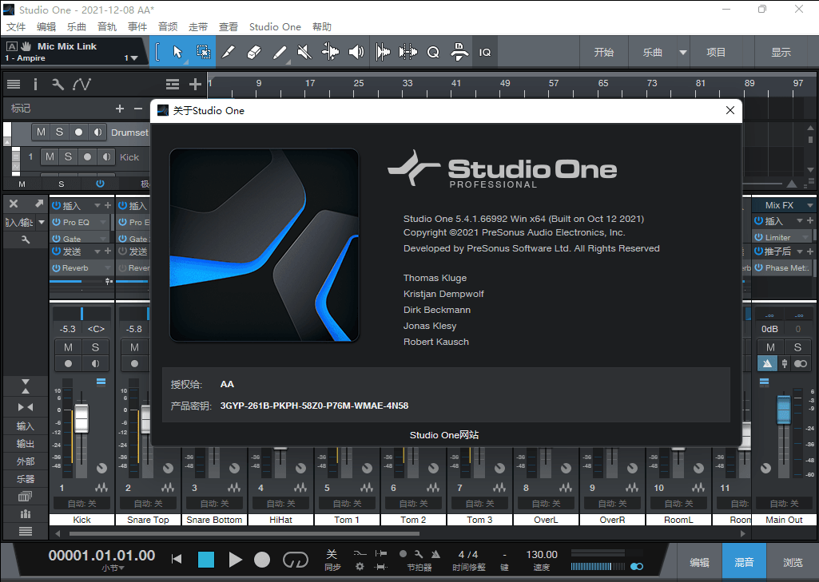Toggle the Limiter power on Main Out

(x=759, y=237)
